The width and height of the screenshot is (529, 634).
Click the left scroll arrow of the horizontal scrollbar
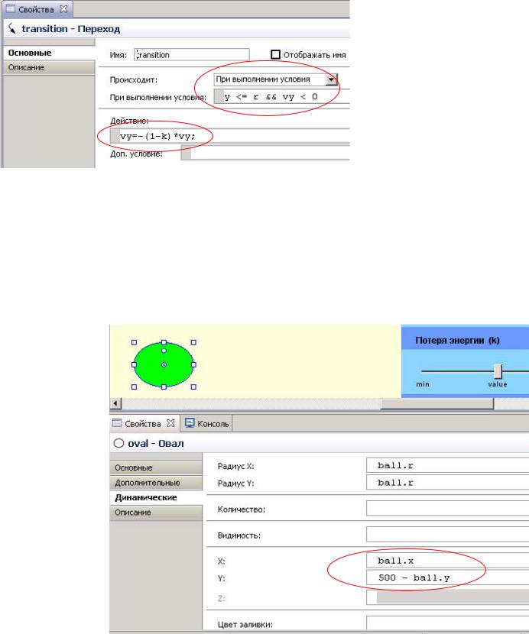point(115,403)
